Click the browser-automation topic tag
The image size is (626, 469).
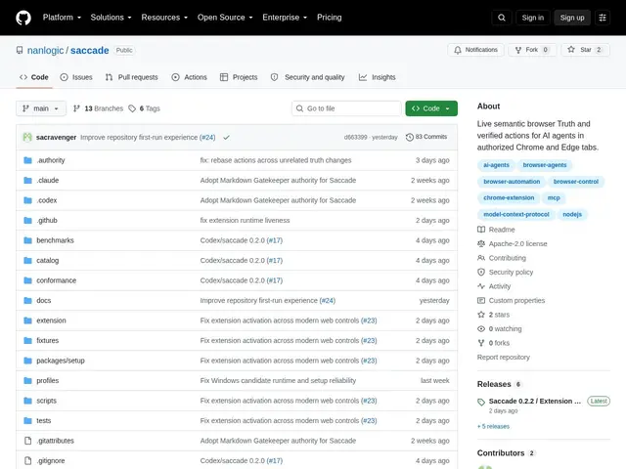coord(512,182)
